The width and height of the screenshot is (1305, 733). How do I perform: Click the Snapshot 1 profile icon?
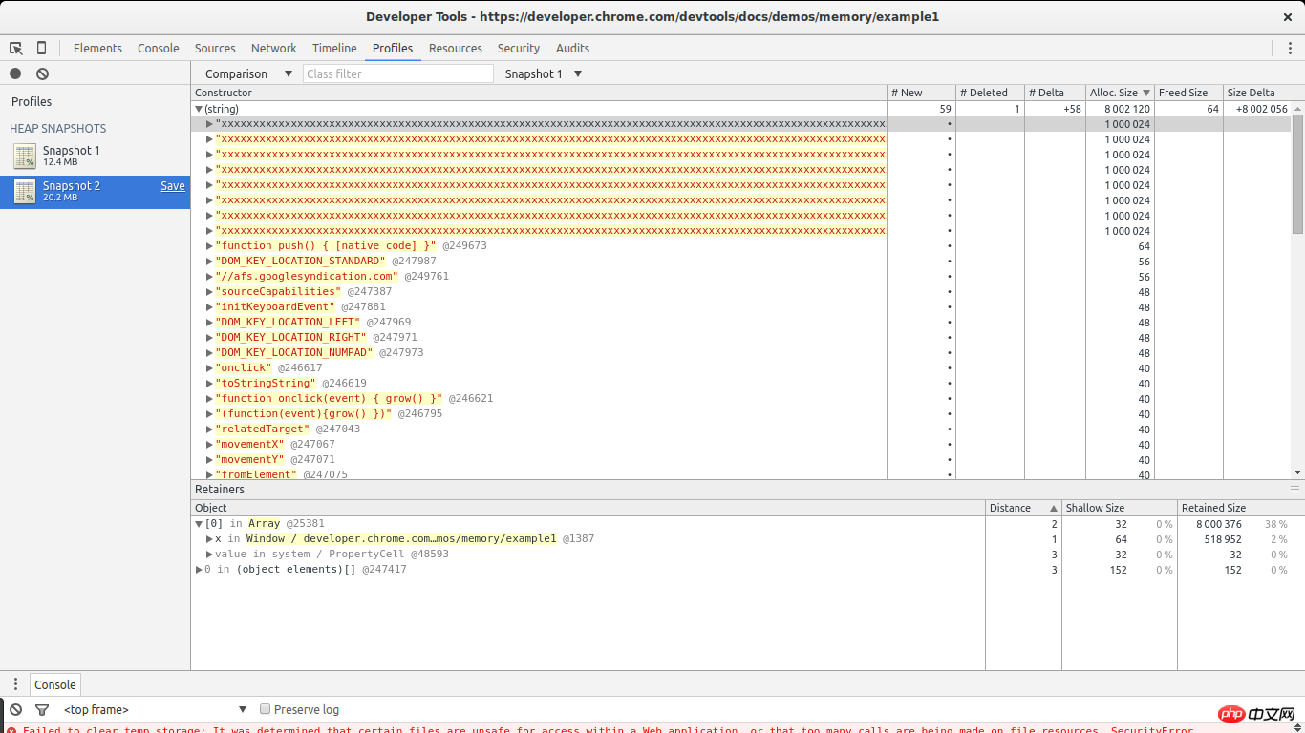tap(25, 157)
